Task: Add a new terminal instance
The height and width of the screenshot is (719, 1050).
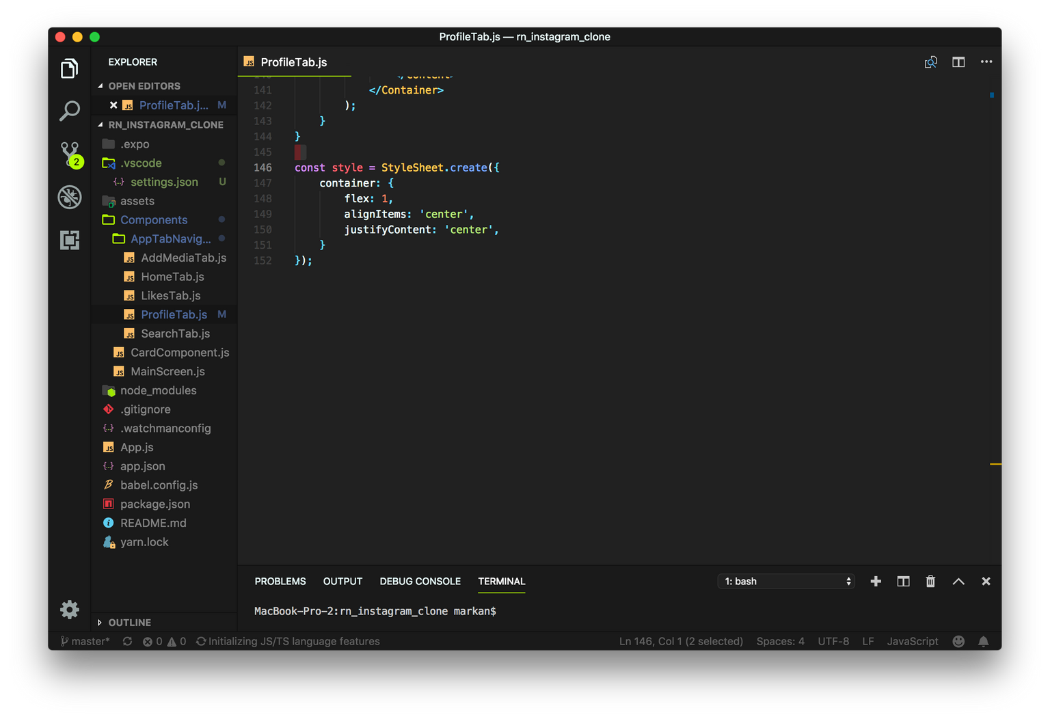Action: pyautogui.click(x=876, y=581)
